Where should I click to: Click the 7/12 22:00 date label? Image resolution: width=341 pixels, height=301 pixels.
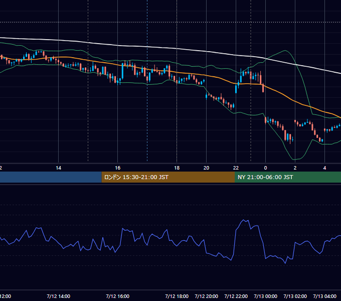pos(236,296)
